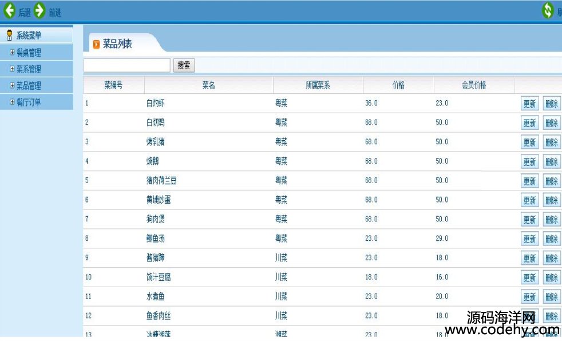Expand the 餐桌管理 menu node
The height and width of the screenshot is (341, 562).
tap(12, 52)
